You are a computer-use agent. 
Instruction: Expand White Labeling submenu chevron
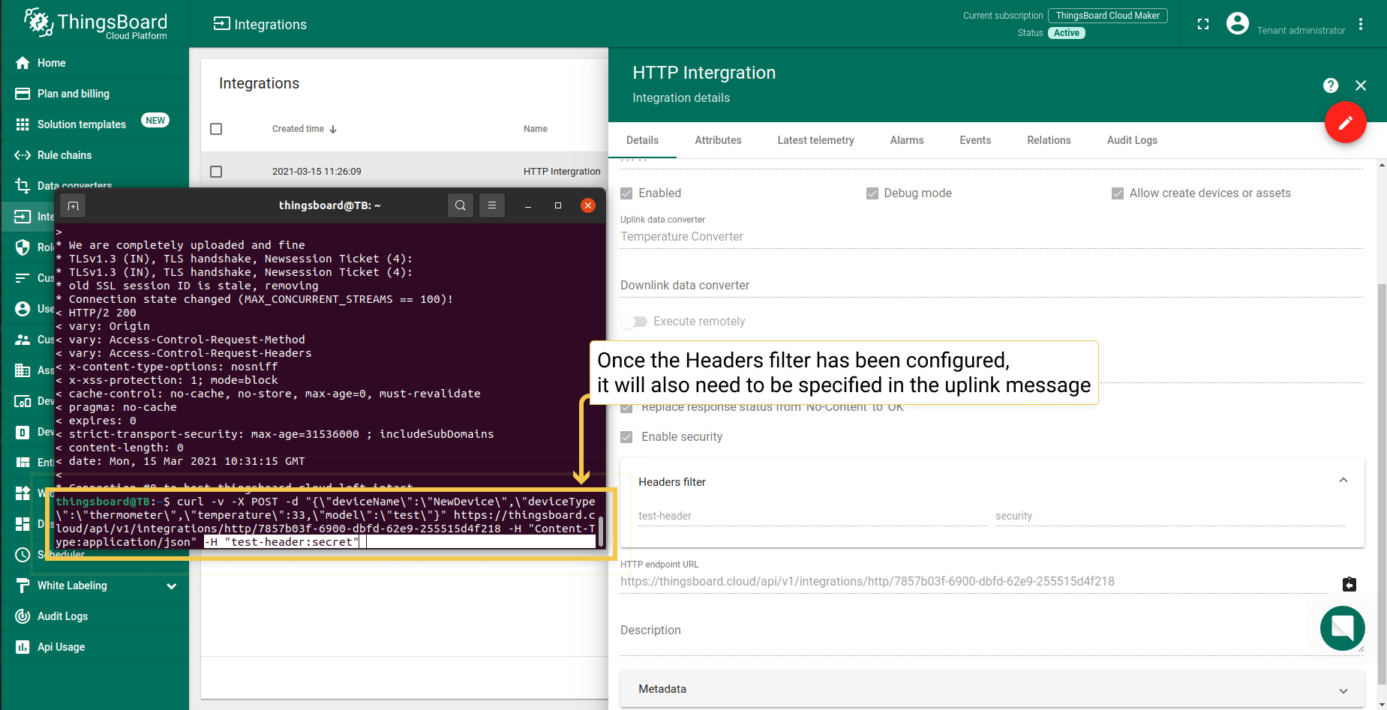(x=172, y=586)
